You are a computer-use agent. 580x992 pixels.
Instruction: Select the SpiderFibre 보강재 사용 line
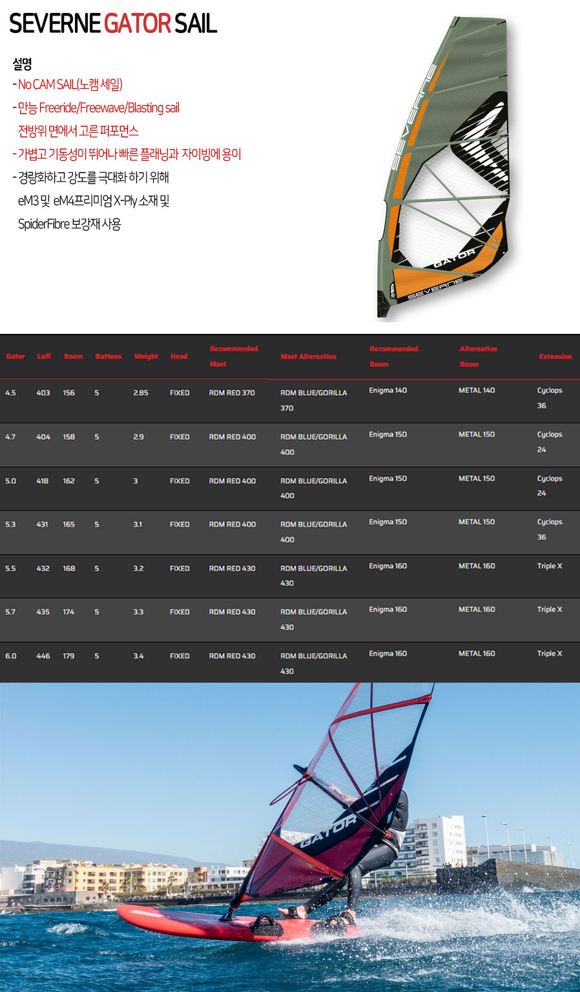point(70,224)
